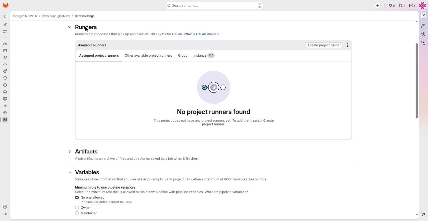This screenshot has height=221, width=428.
Task: Open the To-Do list counter
Action: click(x=412, y=5)
